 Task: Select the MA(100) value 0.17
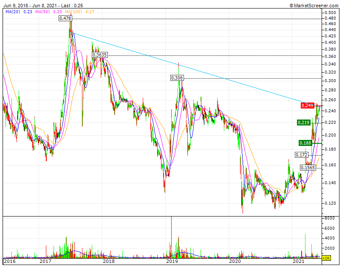point(90,12)
